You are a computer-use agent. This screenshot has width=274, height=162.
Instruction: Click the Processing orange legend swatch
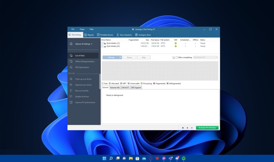tap(142, 84)
